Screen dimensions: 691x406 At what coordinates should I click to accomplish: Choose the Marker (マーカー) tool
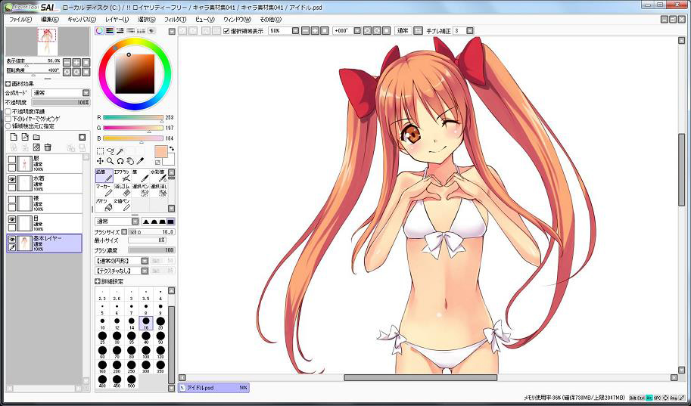(104, 189)
